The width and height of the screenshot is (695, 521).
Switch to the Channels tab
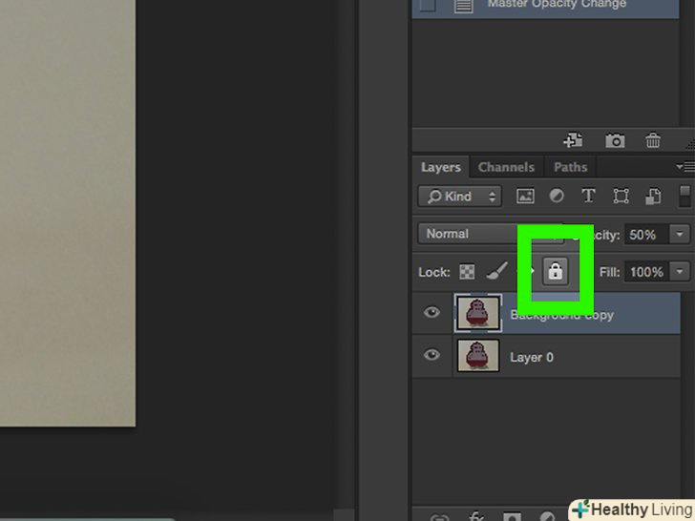(506, 167)
